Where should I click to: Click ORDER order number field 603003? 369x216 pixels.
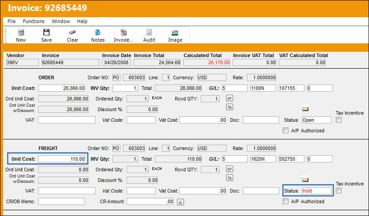134,77
